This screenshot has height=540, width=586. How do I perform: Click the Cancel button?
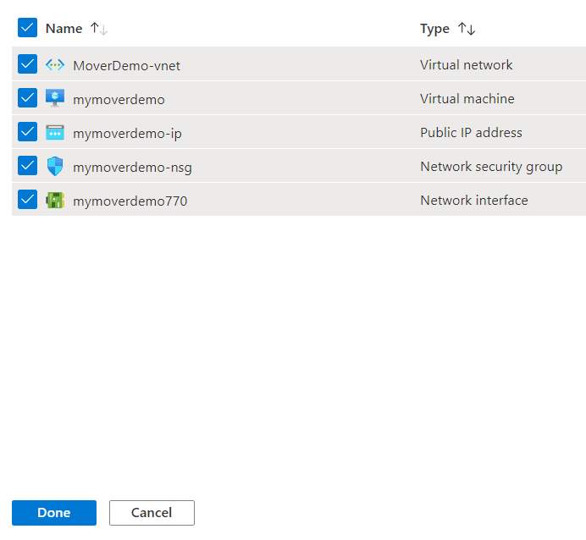click(x=152, y=513)
